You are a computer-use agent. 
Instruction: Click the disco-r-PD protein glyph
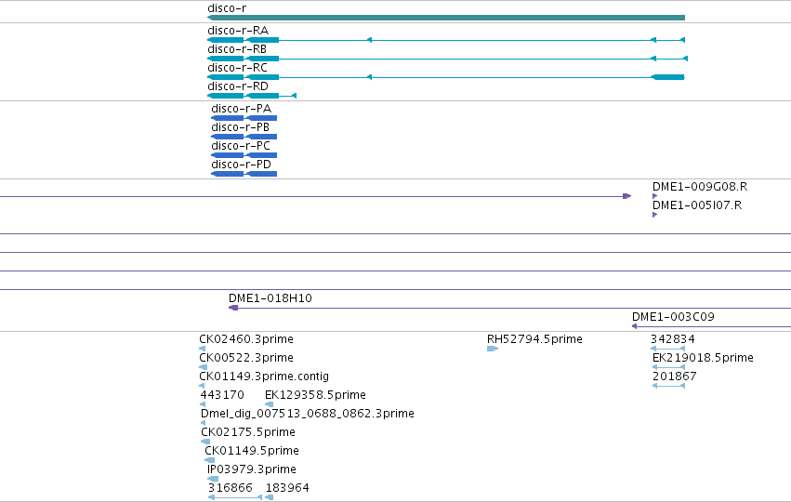tap(244, 174)
